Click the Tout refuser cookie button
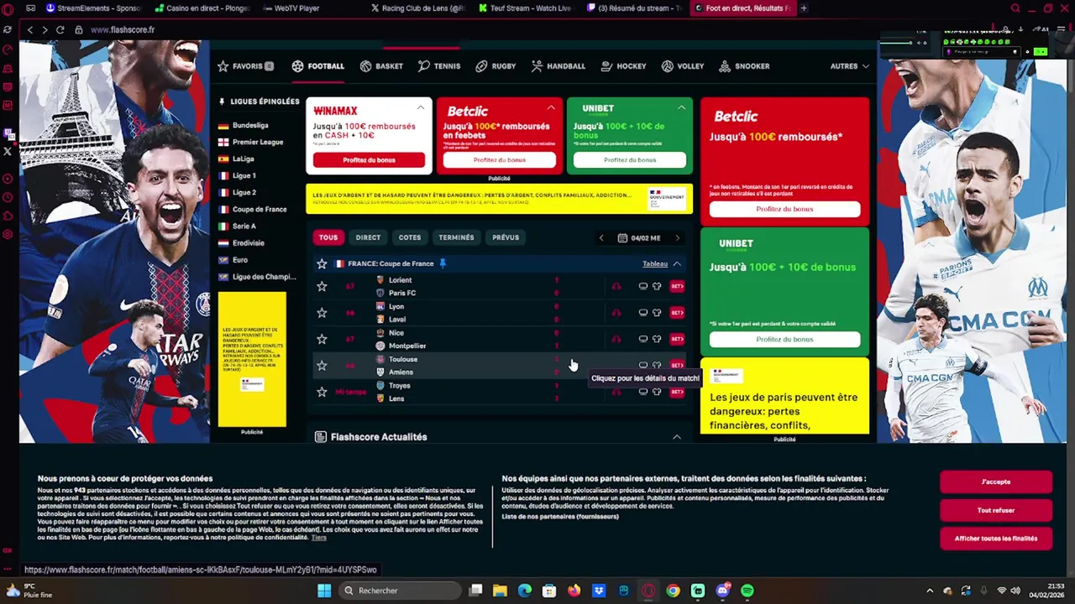This screenshot has width=1075, height=604. pyautogui.click(x=996, y=510)
